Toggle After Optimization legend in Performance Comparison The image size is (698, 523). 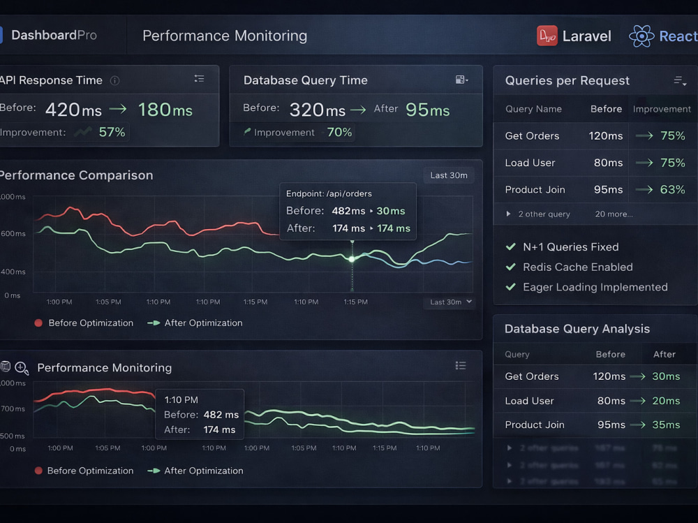click(x=195, y=323)
